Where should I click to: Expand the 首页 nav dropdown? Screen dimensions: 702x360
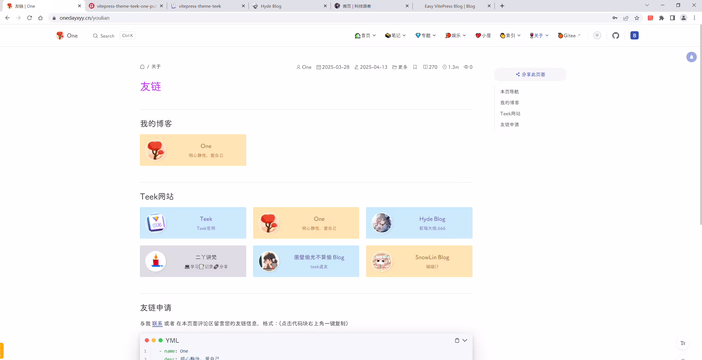365,35
